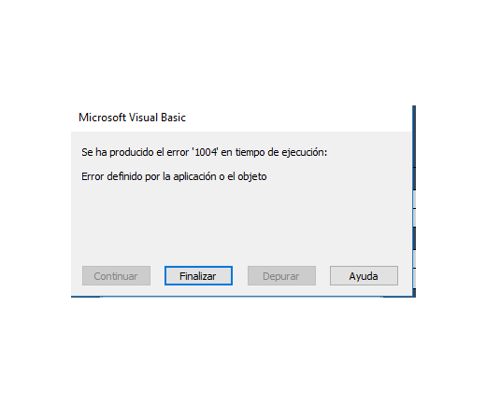The image size is (486, 403).
Task: Click the word 'Microsoft' in the title
Action: 102,118
